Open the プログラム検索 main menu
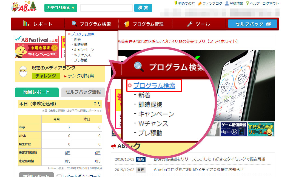 coord(92,24)
